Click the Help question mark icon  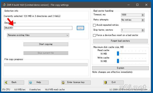pos(31,83)
